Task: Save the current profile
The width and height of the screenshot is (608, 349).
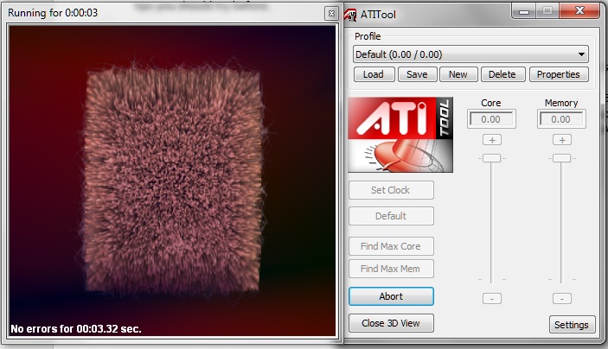Action: [417, 74]
